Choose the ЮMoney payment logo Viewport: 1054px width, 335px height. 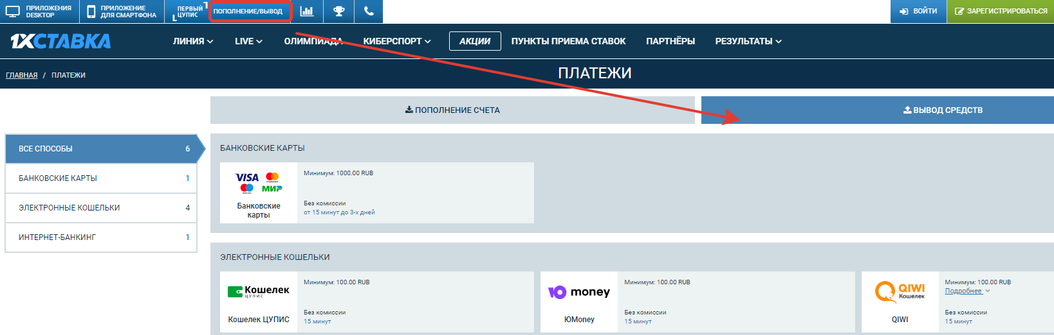coord(579,292)
